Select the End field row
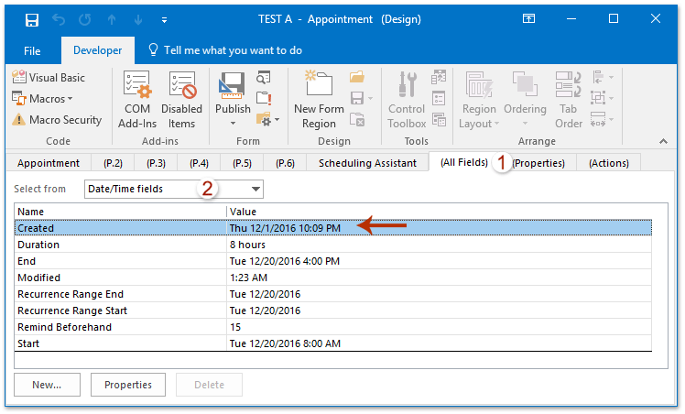This screenshot has width=685, height=414. [333, 261]
